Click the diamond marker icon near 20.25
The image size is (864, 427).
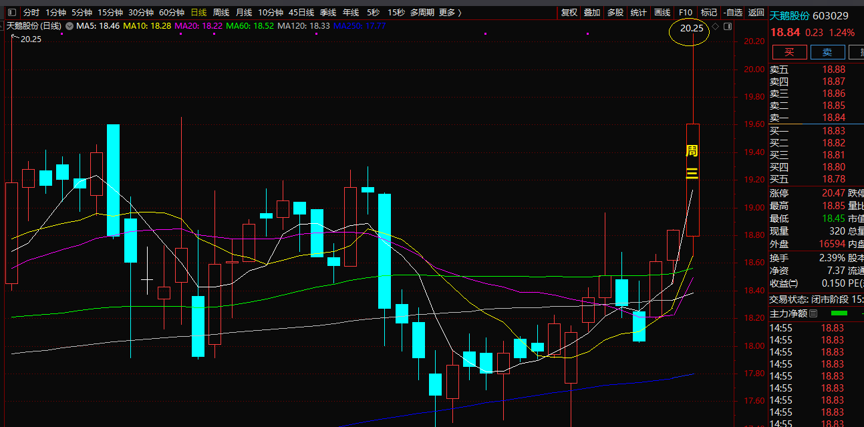tap(715, 26)
